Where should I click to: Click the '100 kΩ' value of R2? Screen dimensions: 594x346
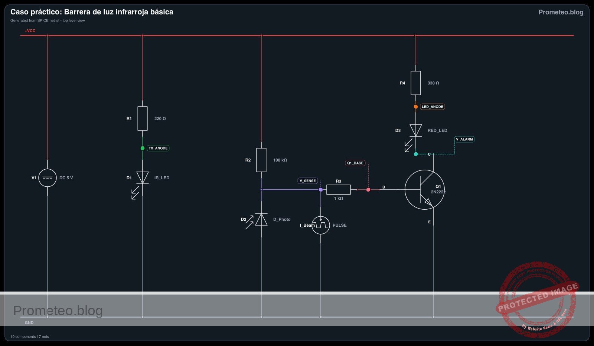[280, 160]
